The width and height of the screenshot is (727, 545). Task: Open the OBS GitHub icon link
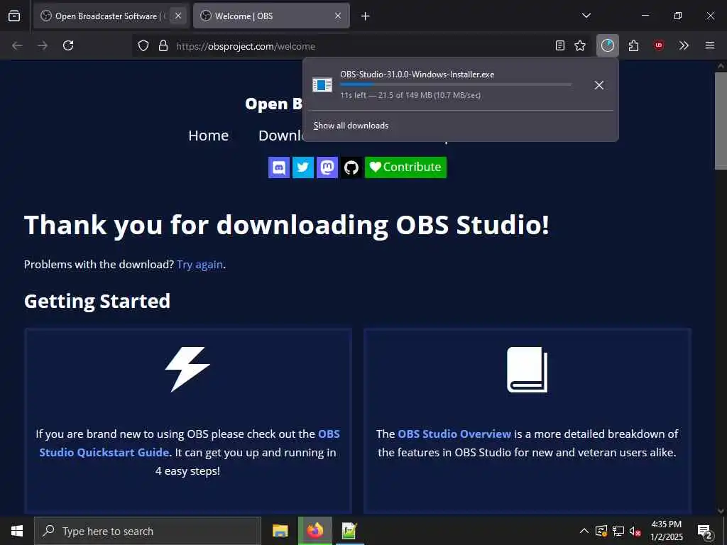(x=351, y=167)
